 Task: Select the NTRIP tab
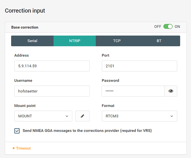click(75, 41)
